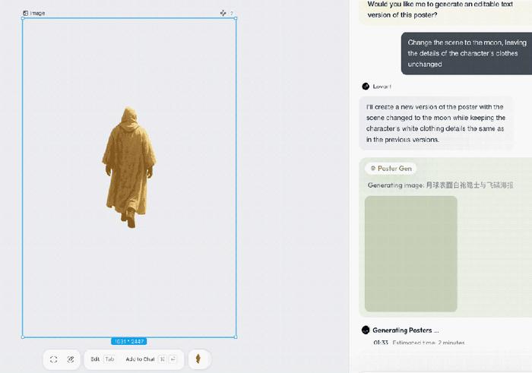Click the Enter key shortcut badge
The image size is (532, 373).
click(x=173, y=359)
